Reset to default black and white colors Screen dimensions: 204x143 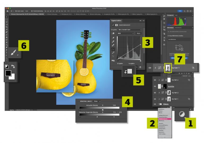tap(7, 66)
